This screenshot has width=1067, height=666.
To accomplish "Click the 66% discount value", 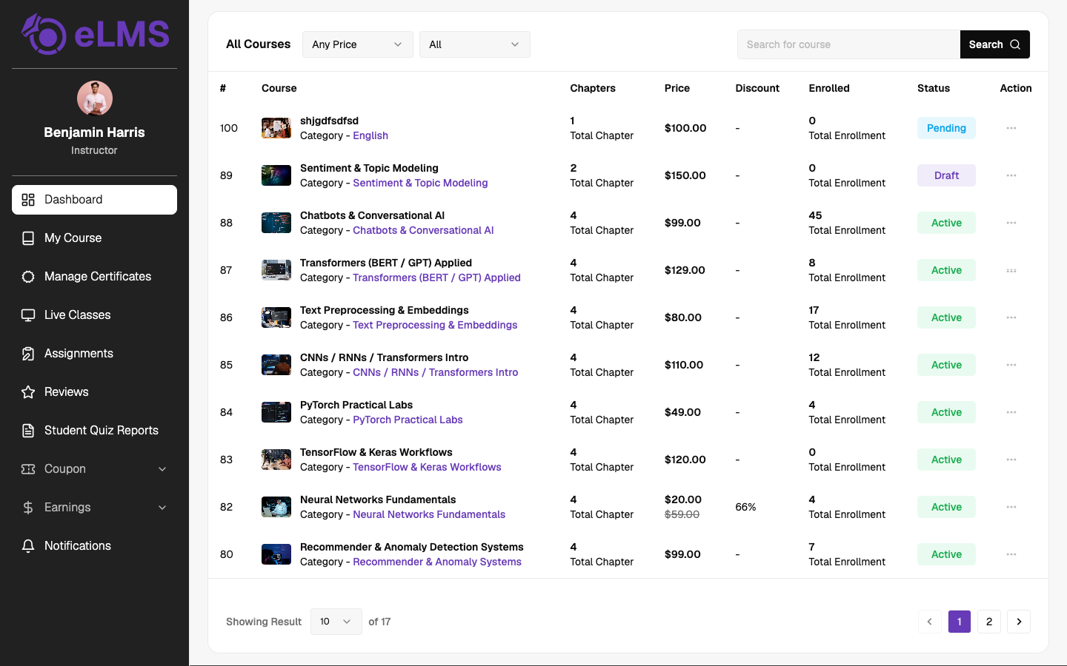I will pos(745,507).
